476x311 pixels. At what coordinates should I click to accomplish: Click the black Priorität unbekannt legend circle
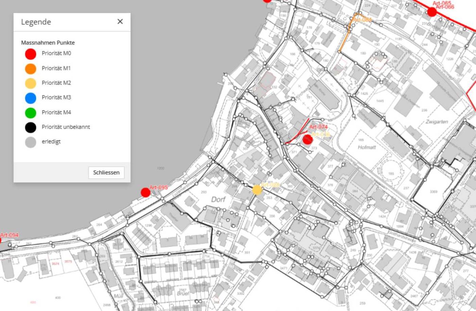pos(31,127)
